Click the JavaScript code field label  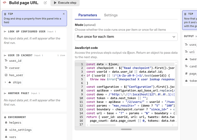click(86, 48)
